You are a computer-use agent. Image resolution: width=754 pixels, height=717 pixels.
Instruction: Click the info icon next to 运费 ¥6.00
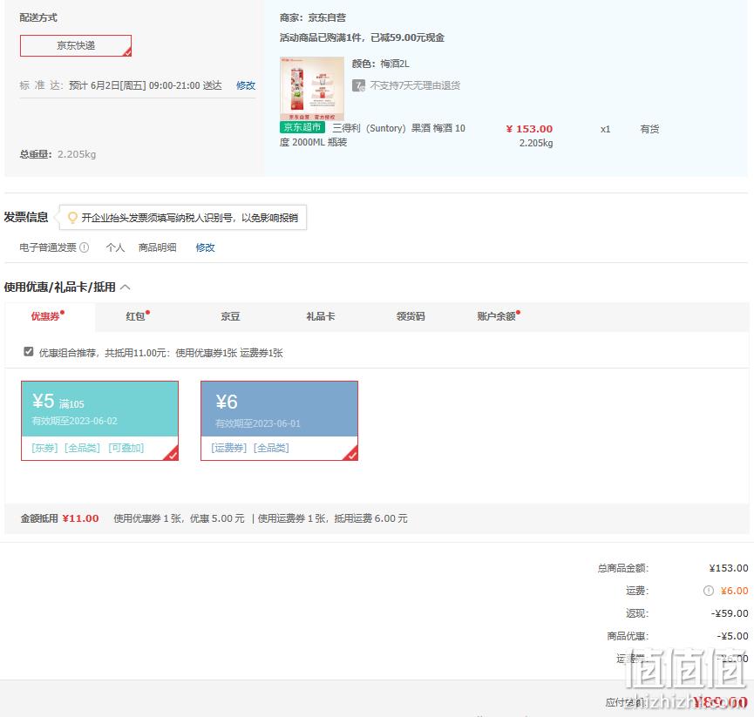pyautogui.click(x=709, y=591)
